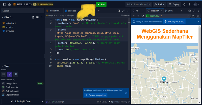
Task: Maximize the right Webview pane
Action: point(194,11)
